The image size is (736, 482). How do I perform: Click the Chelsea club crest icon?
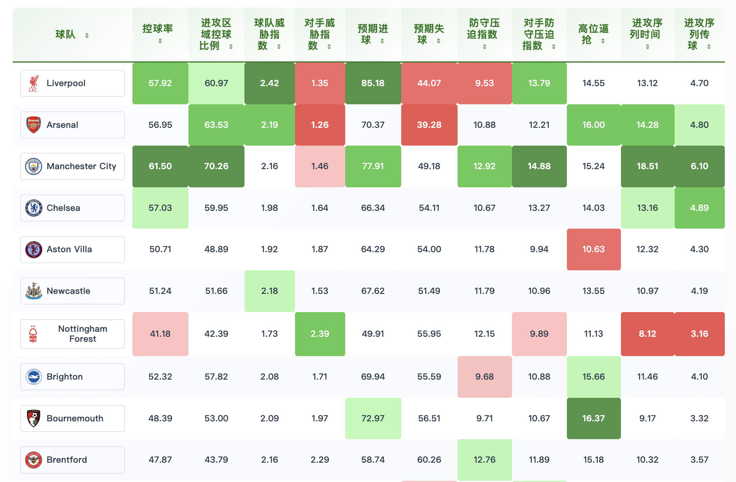[x=34, y=208]
